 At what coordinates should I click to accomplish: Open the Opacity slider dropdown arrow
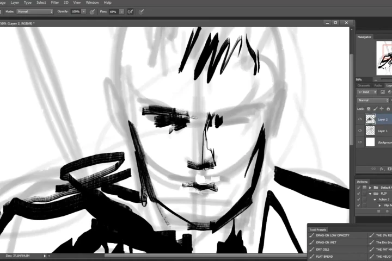click(x=84, y=12)
